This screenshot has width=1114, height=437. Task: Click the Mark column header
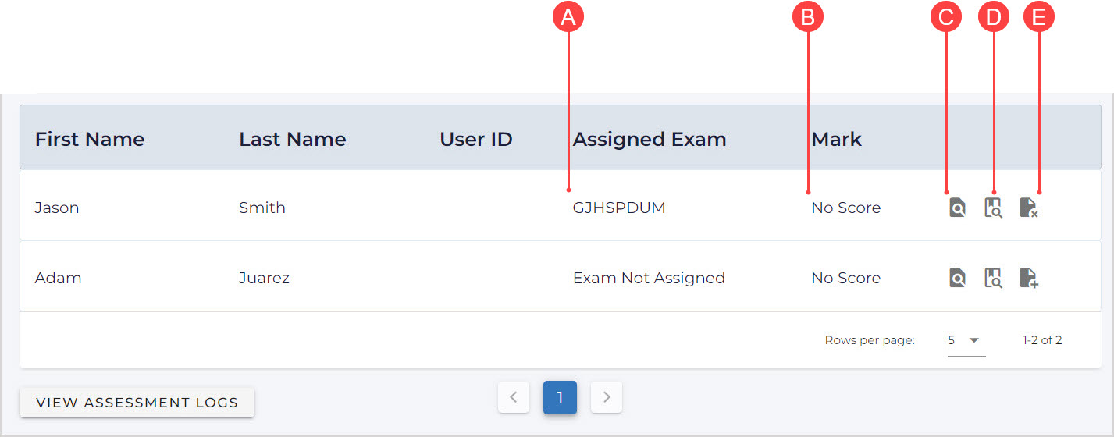click(x=836, y=140)
